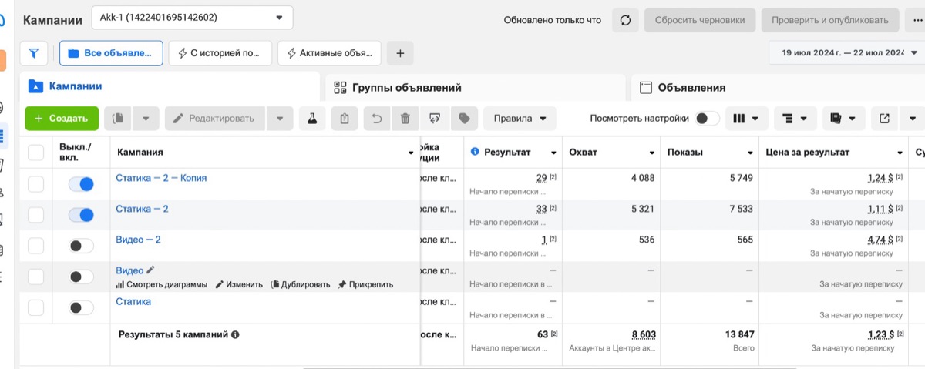Click the tag label icon

[464, 119]
